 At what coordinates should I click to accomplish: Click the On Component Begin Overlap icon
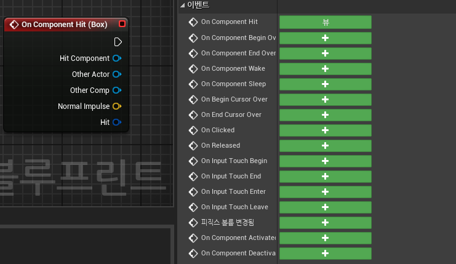coord(193,38)
